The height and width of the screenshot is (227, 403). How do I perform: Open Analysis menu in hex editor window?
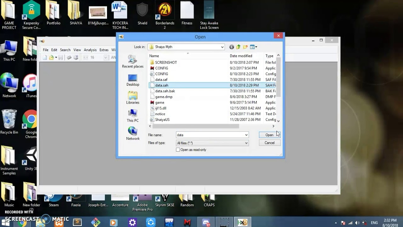[90, 50]
